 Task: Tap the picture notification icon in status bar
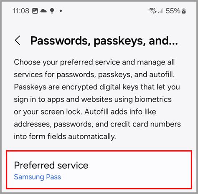tap(35, 11)
